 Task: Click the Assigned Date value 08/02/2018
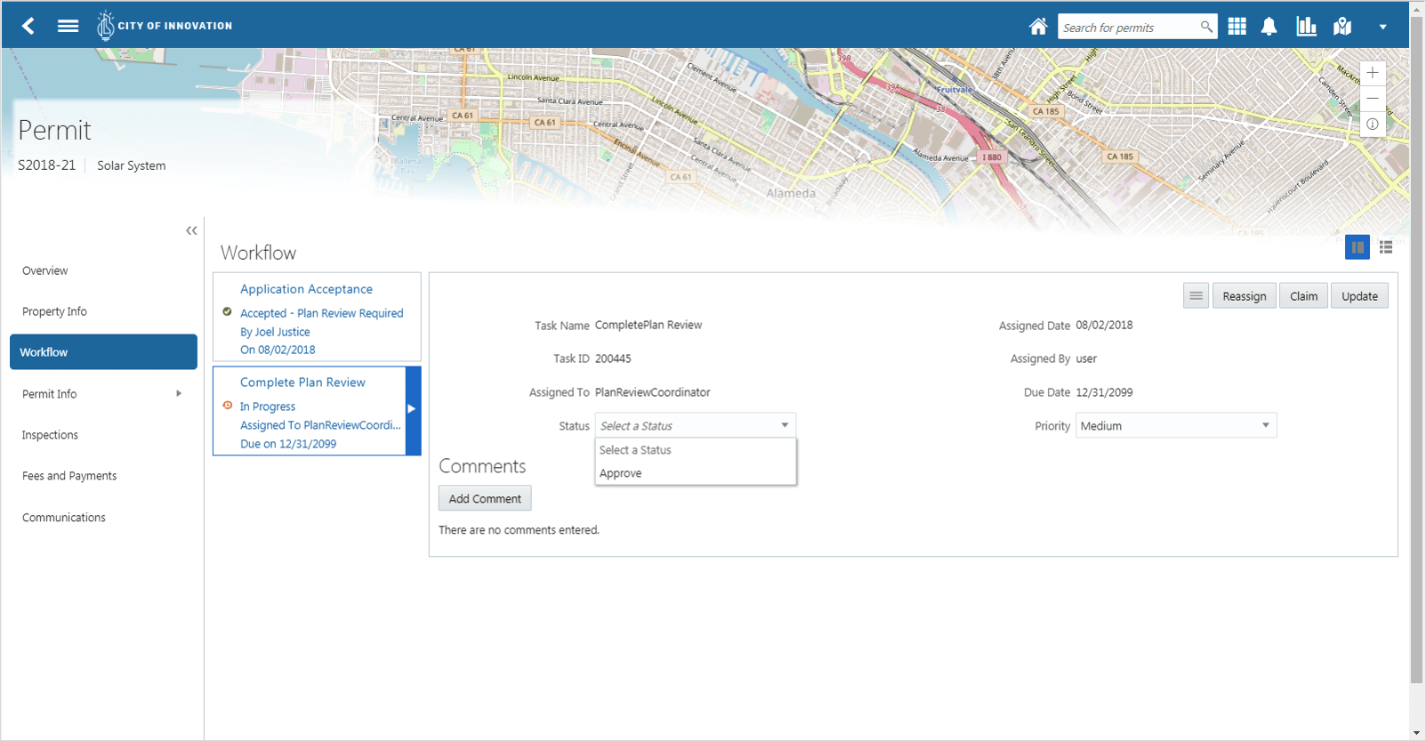click(1104, 325)
